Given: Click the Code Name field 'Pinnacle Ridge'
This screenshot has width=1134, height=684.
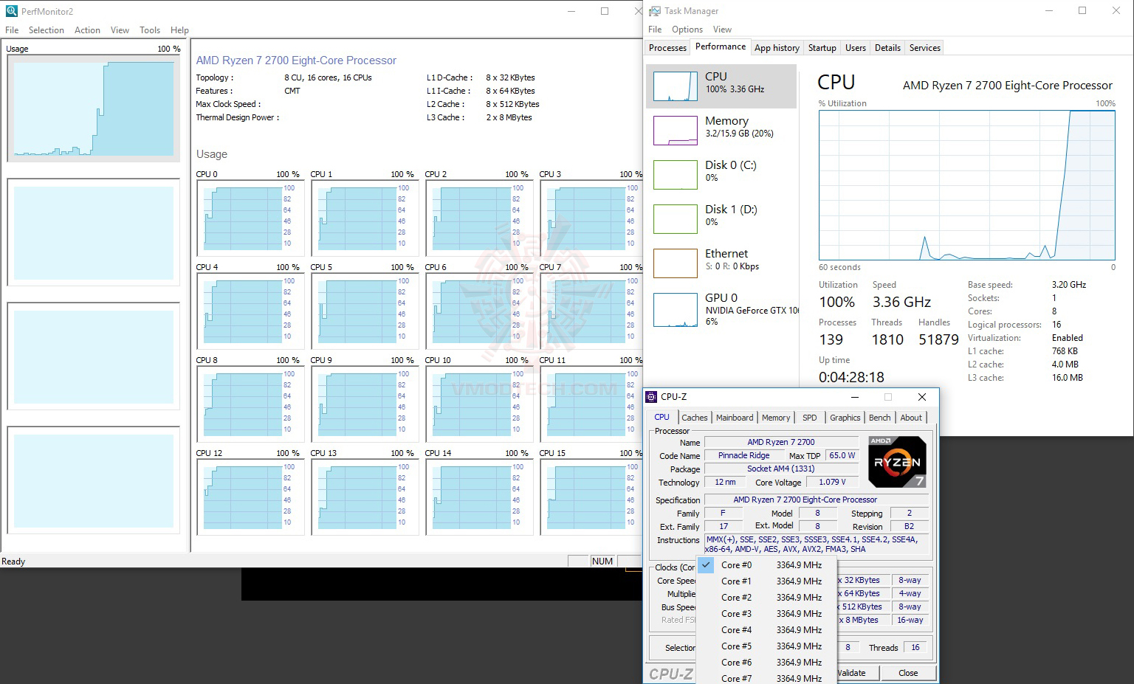Looking at the screenshot, I should point(743,455).
